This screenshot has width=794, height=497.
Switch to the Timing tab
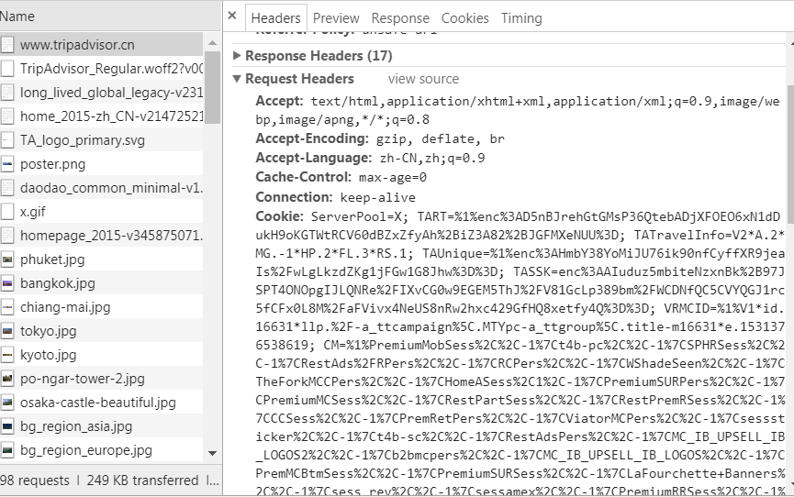click(x=521, y=18)
